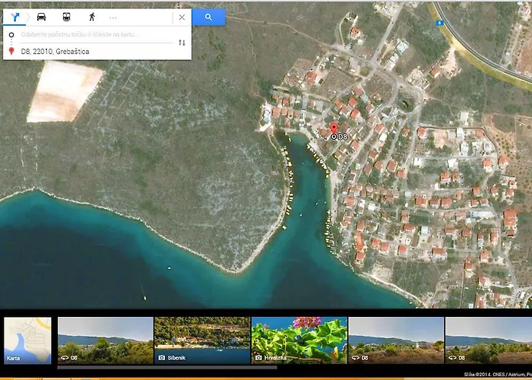The height and width of the screenshot is (380, 532).
Task: Open the Sibenik photo thumbnail
Action: pos(201,340)
